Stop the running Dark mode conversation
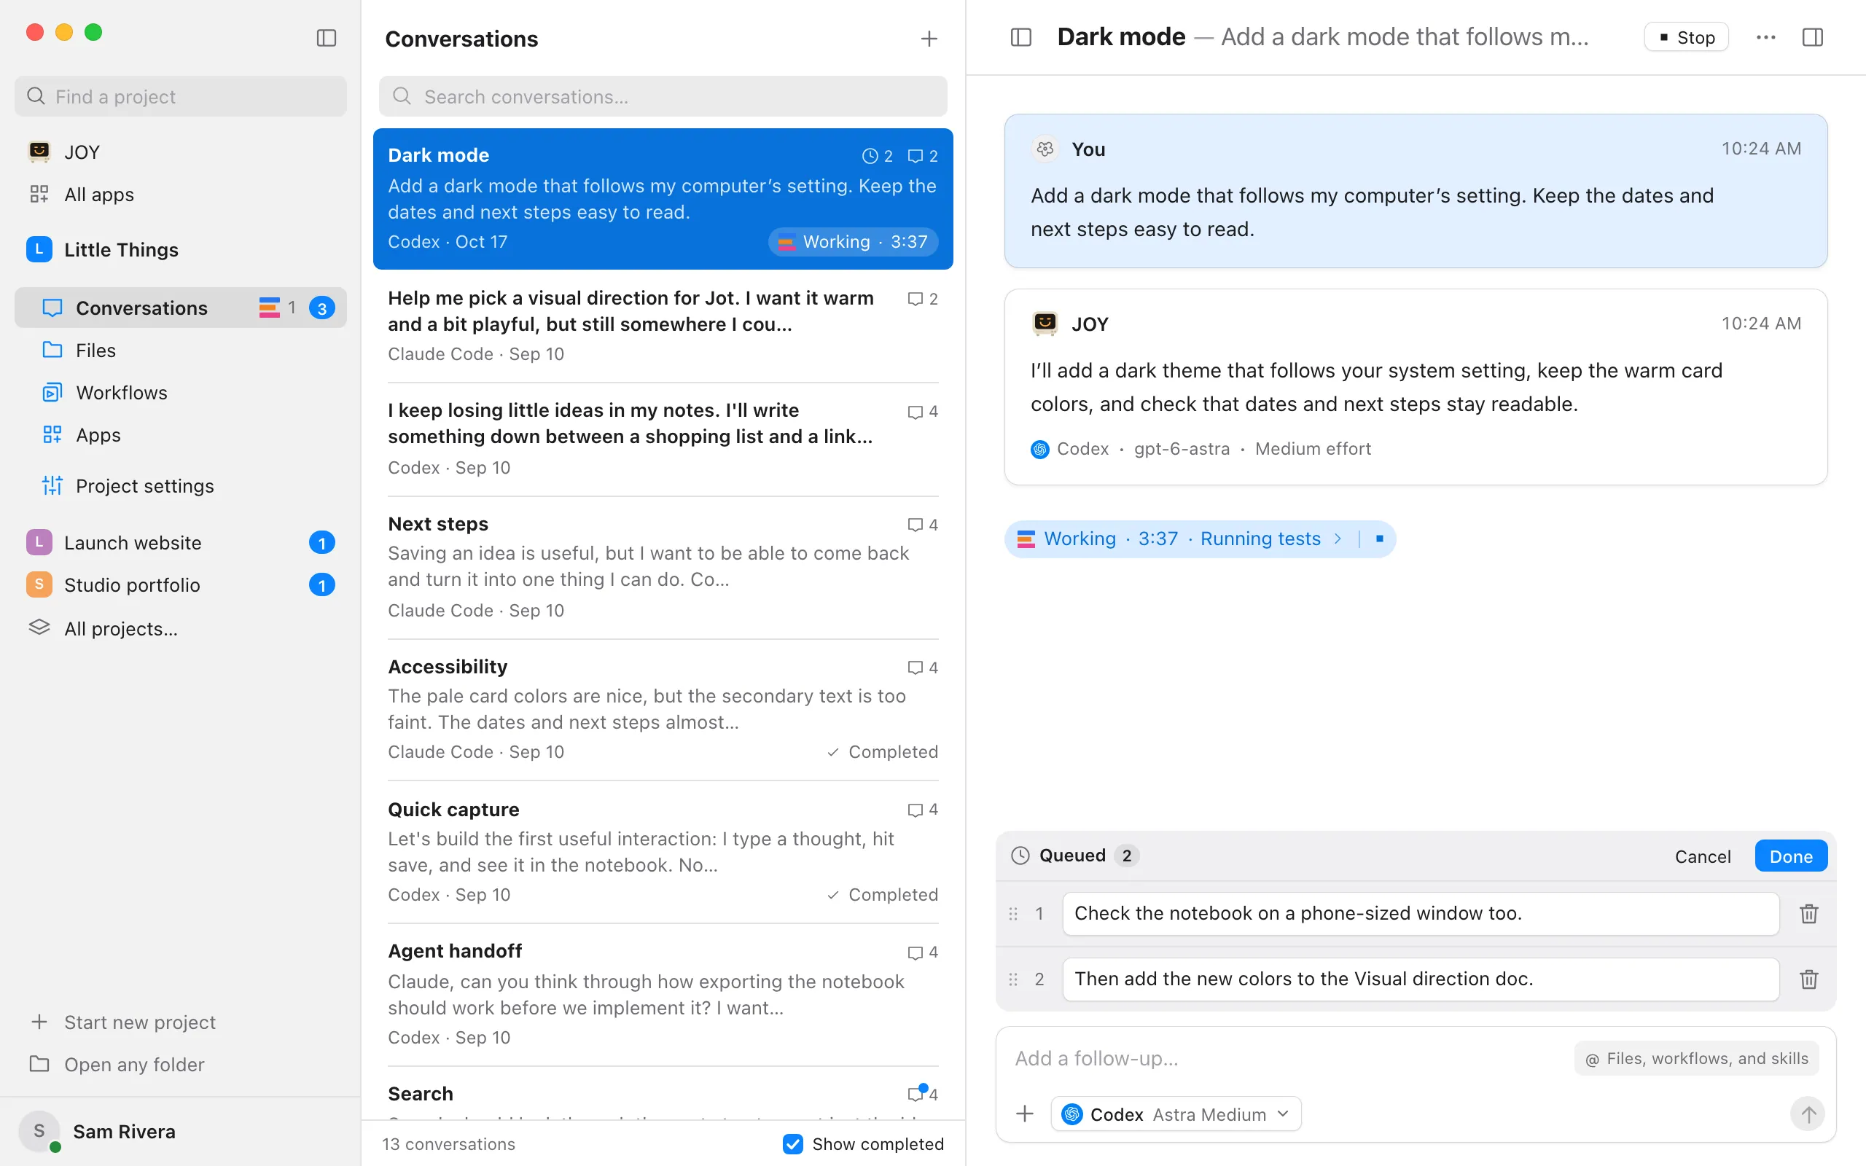The width and height of the screenshot is (1866, 1166). tap(1687, 37)
